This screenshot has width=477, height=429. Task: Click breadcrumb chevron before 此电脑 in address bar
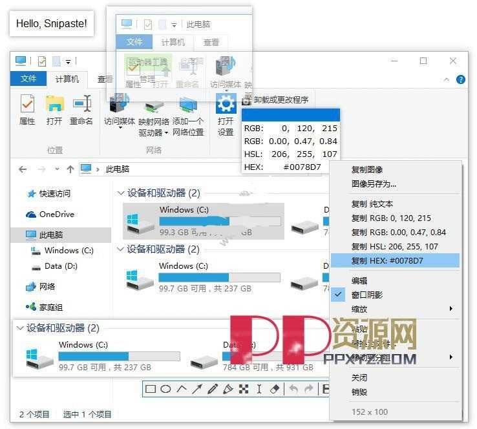coord(98,169)
